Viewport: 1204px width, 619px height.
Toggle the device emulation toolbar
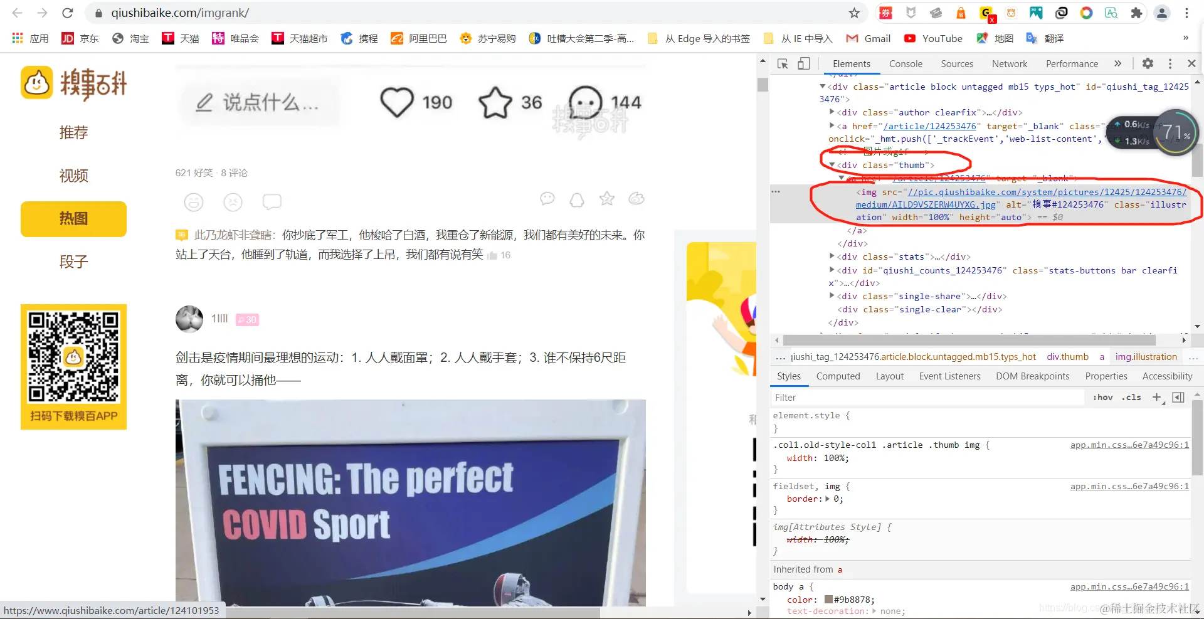805,63
